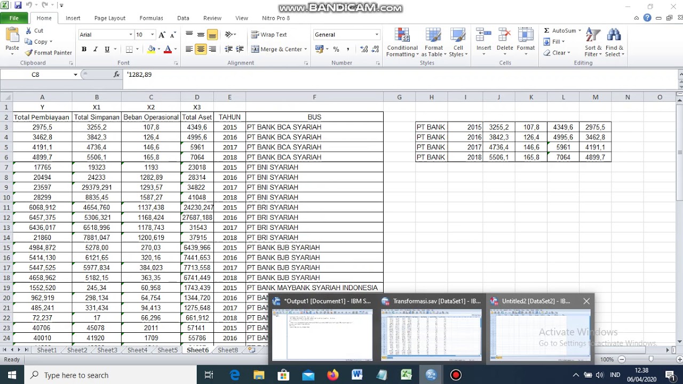Click the Increase Indent icon
This screenshot has width=683, height=384.
click(x=240, y=49)
